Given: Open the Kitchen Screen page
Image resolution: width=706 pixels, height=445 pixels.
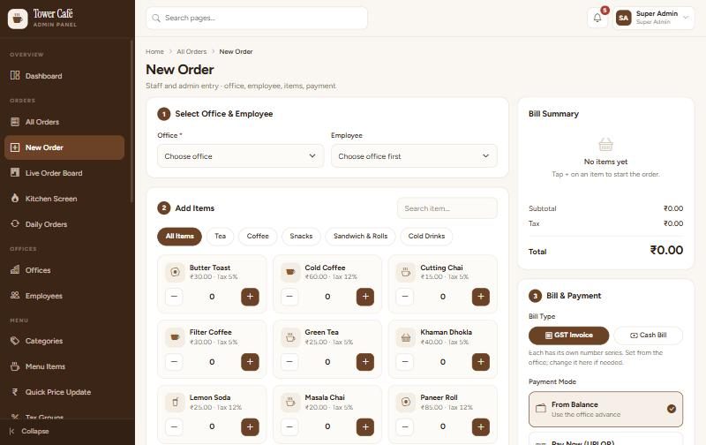Looking at the screenshot, I should (64, 199).
